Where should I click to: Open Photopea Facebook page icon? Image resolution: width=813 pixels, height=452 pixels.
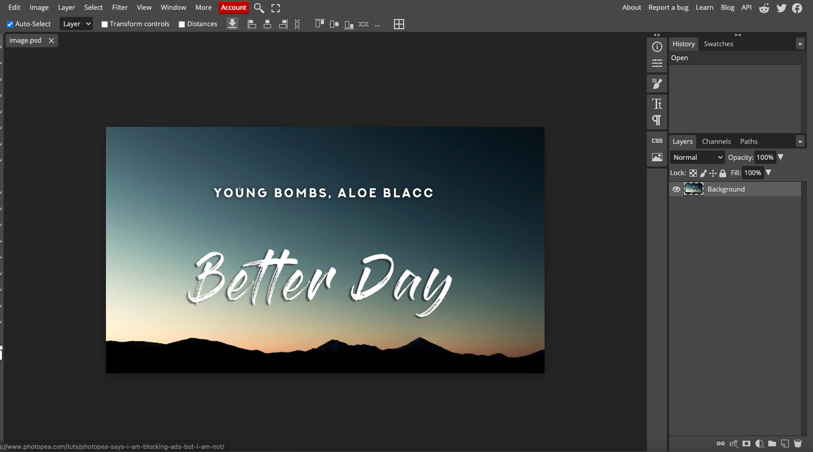[x=797, y=8]
